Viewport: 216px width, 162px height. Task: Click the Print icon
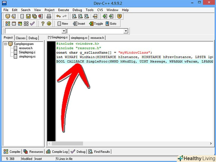(49, 16)
